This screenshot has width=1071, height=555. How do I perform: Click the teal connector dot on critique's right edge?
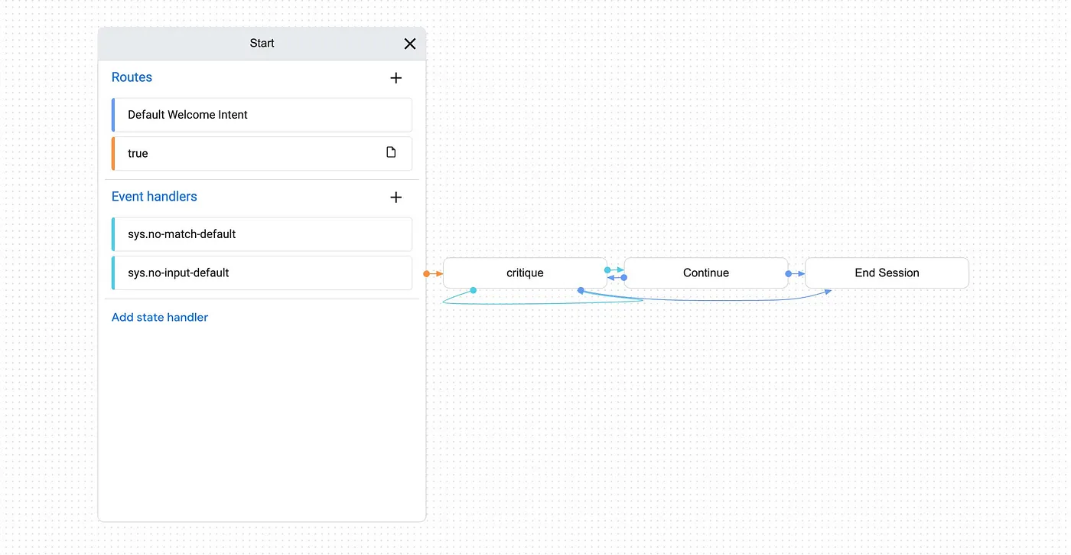click(x=607, y=269)
